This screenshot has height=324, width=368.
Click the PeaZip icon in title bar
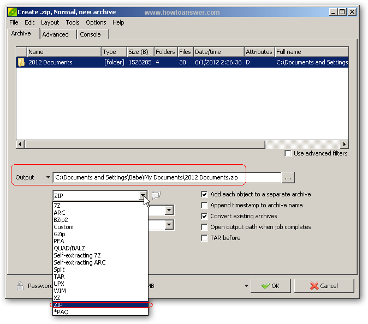pos(12,11)
